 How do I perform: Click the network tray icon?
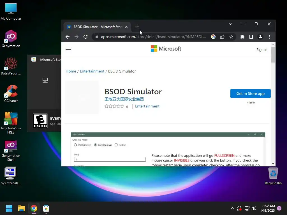247,208
